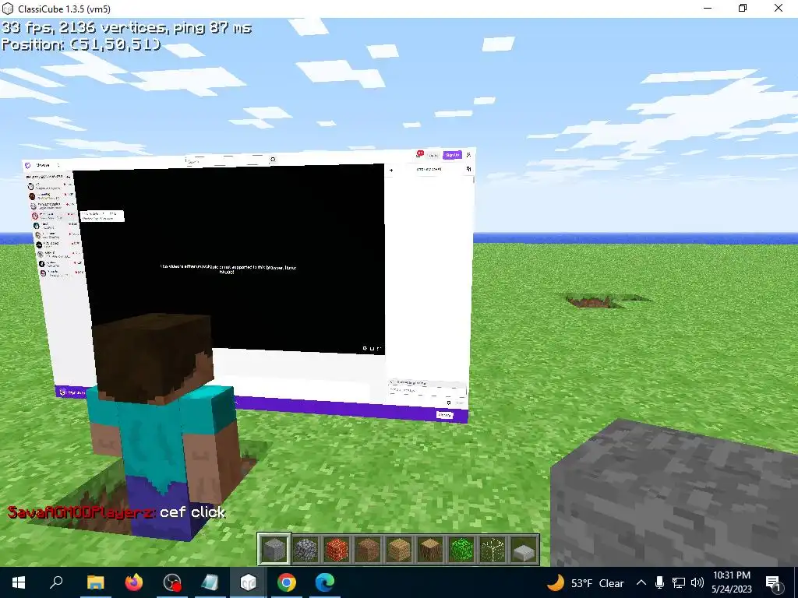Open File Explorer from the taskbar
Screen dimensions: 798x598
pos(95,582)
